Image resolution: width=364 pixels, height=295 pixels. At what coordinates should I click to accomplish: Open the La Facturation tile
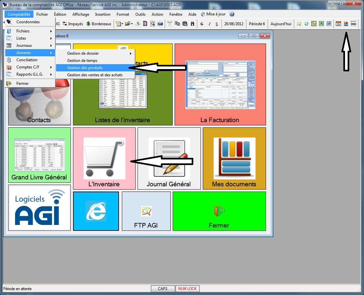click(220, 84)
